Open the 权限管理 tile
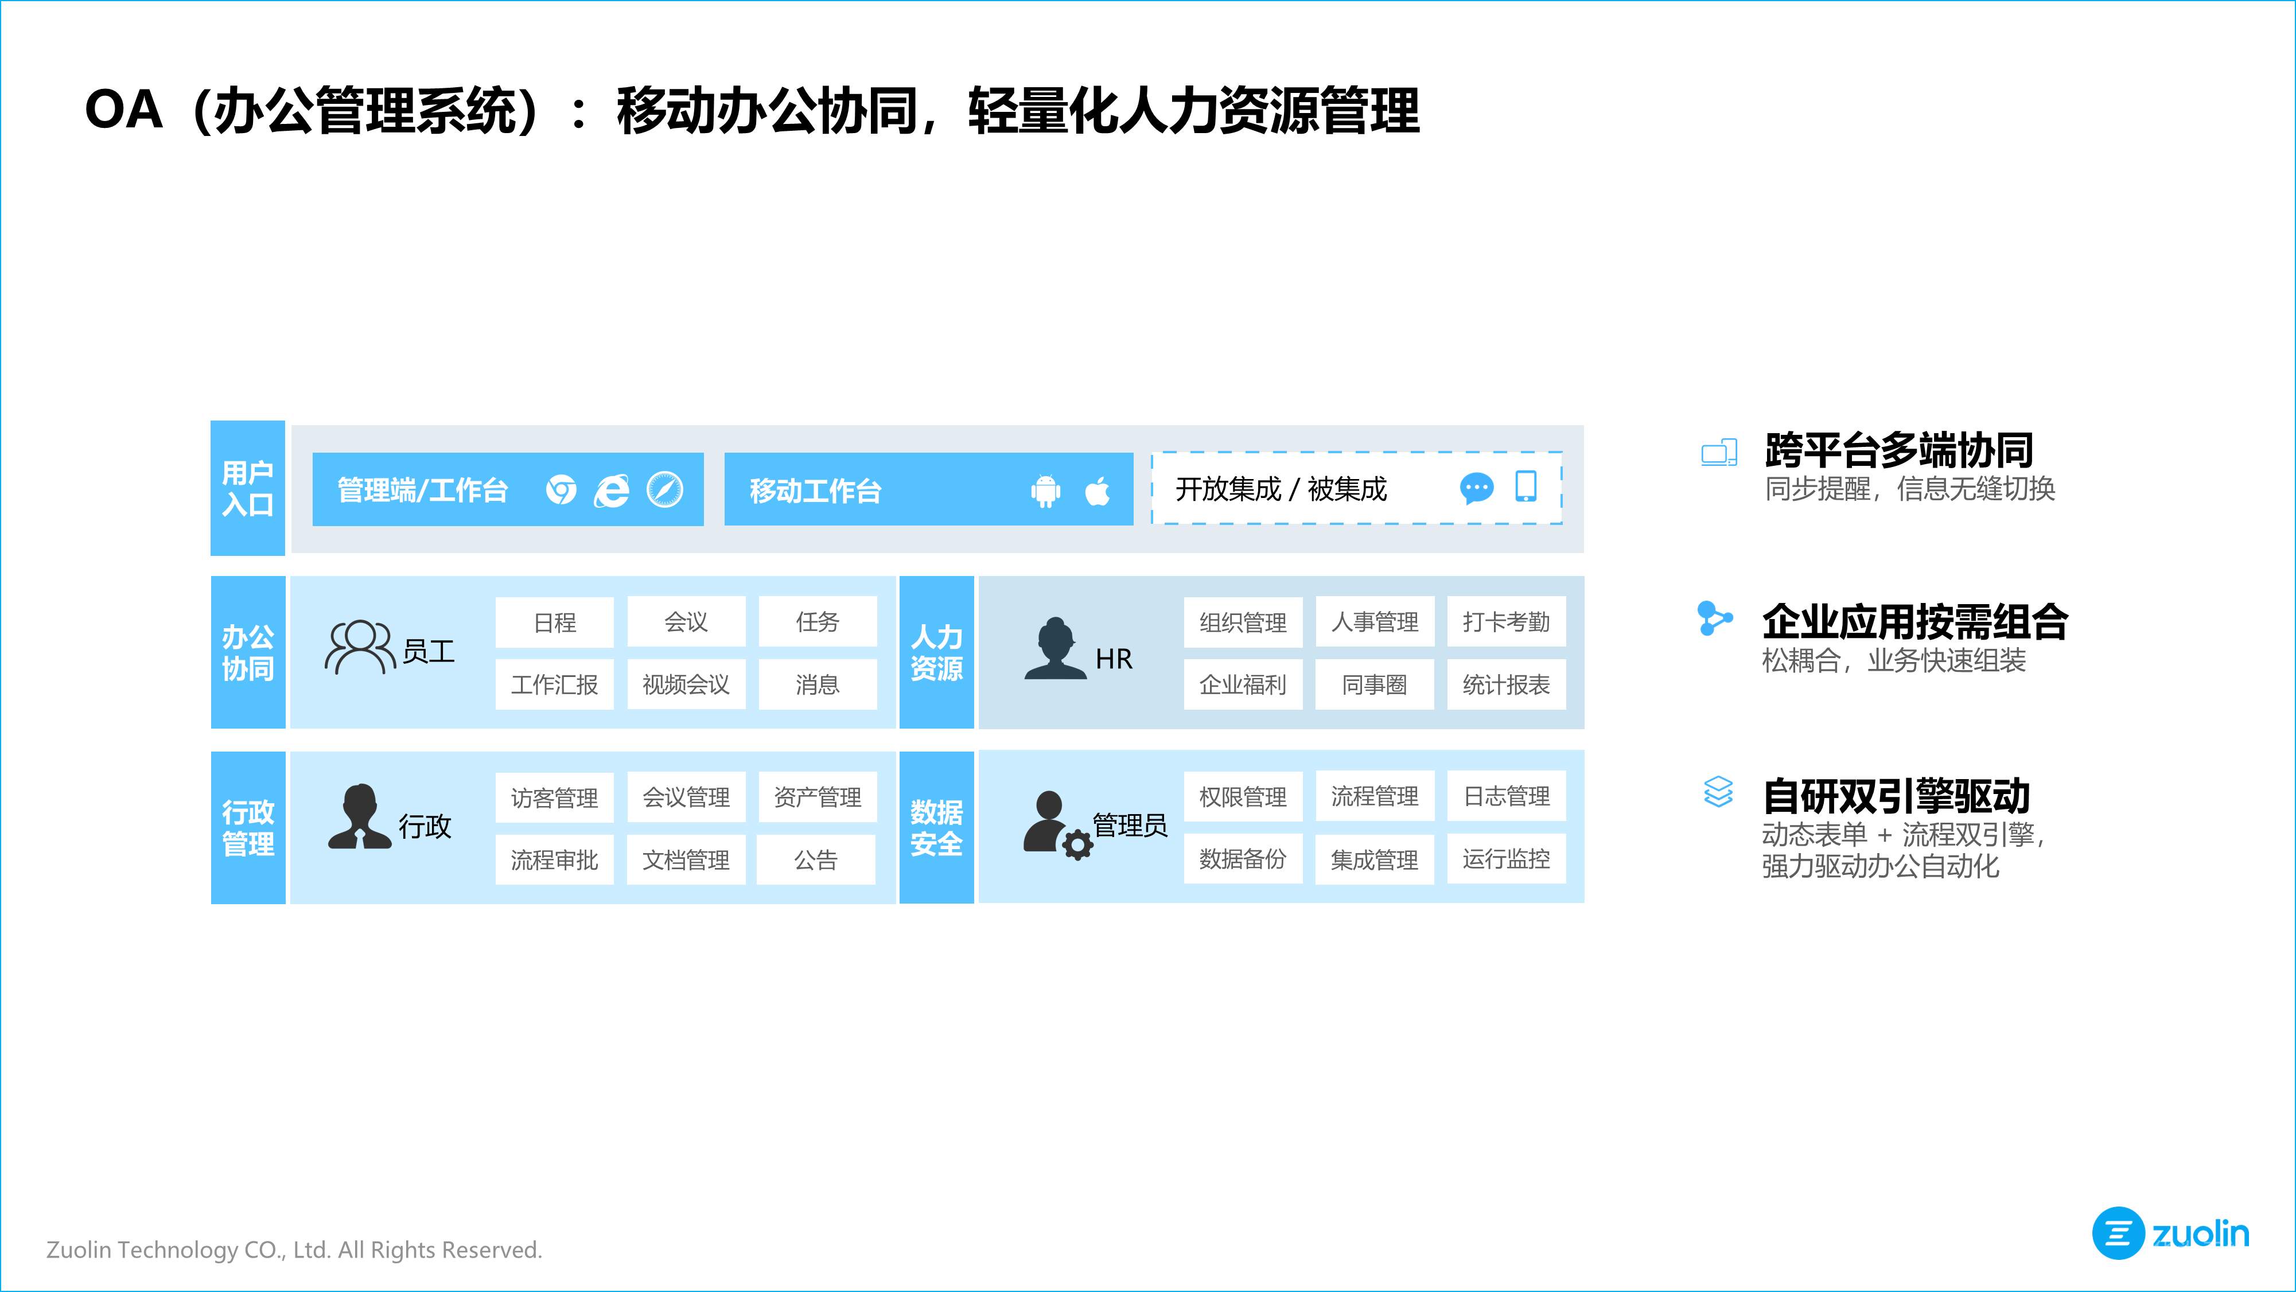The width and height of the screenshot is (2296, 1292). click(x=1243, y=796)
